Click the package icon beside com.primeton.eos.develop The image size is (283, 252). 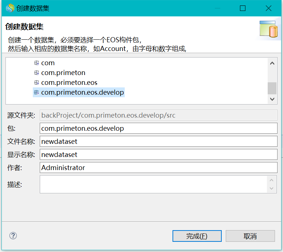coord(36,92)
